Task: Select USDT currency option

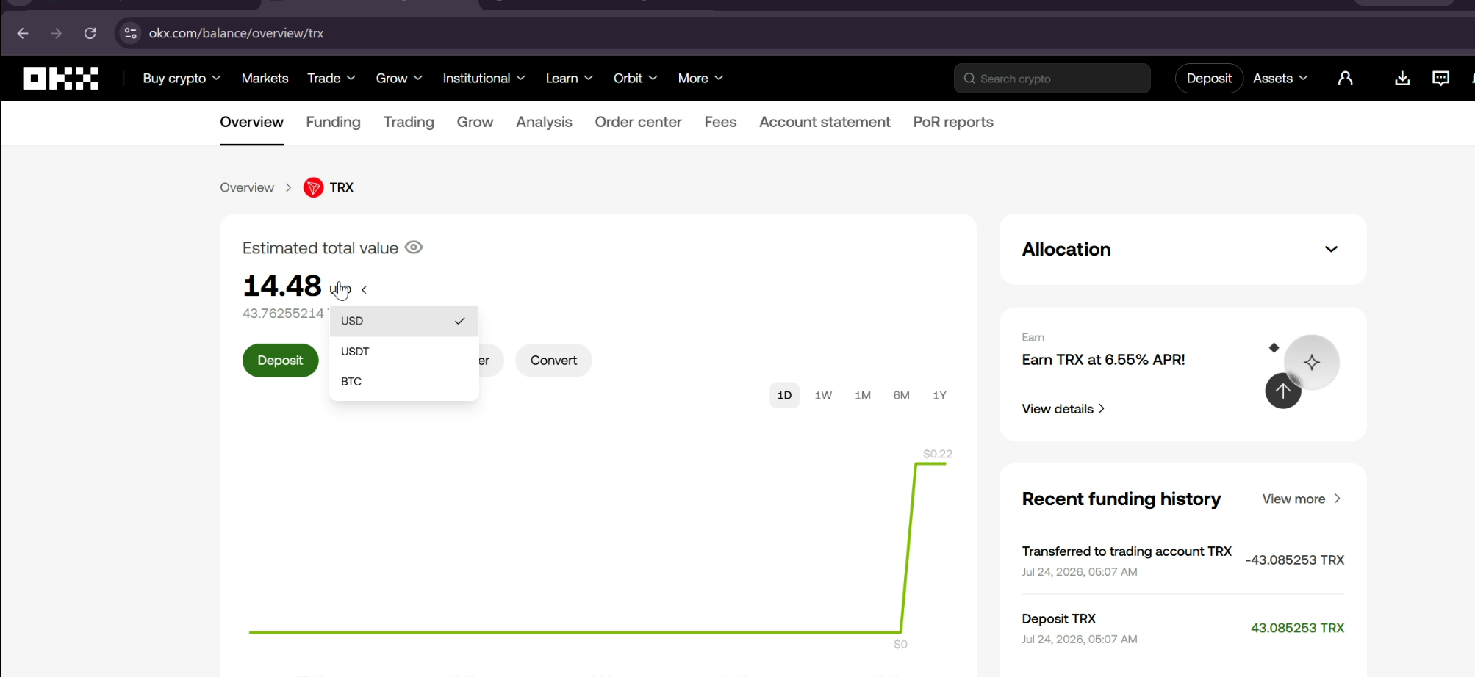Action: click(404, 352)
